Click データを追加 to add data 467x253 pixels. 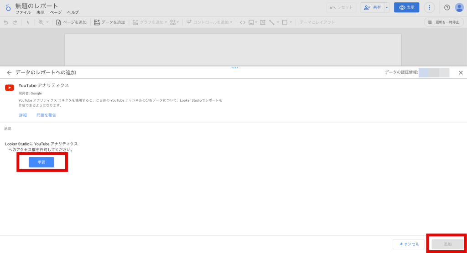[x=109, y=22]
